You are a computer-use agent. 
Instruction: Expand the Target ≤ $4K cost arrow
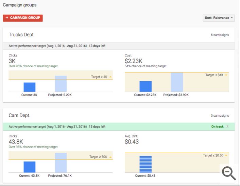pyautogui.click(x=226, y=75)
